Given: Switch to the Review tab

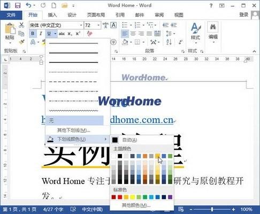Looking at the screenshot, I should point(159,15).
